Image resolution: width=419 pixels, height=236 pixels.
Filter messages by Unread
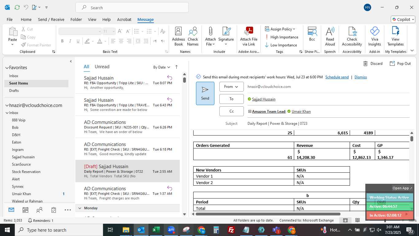102,67
